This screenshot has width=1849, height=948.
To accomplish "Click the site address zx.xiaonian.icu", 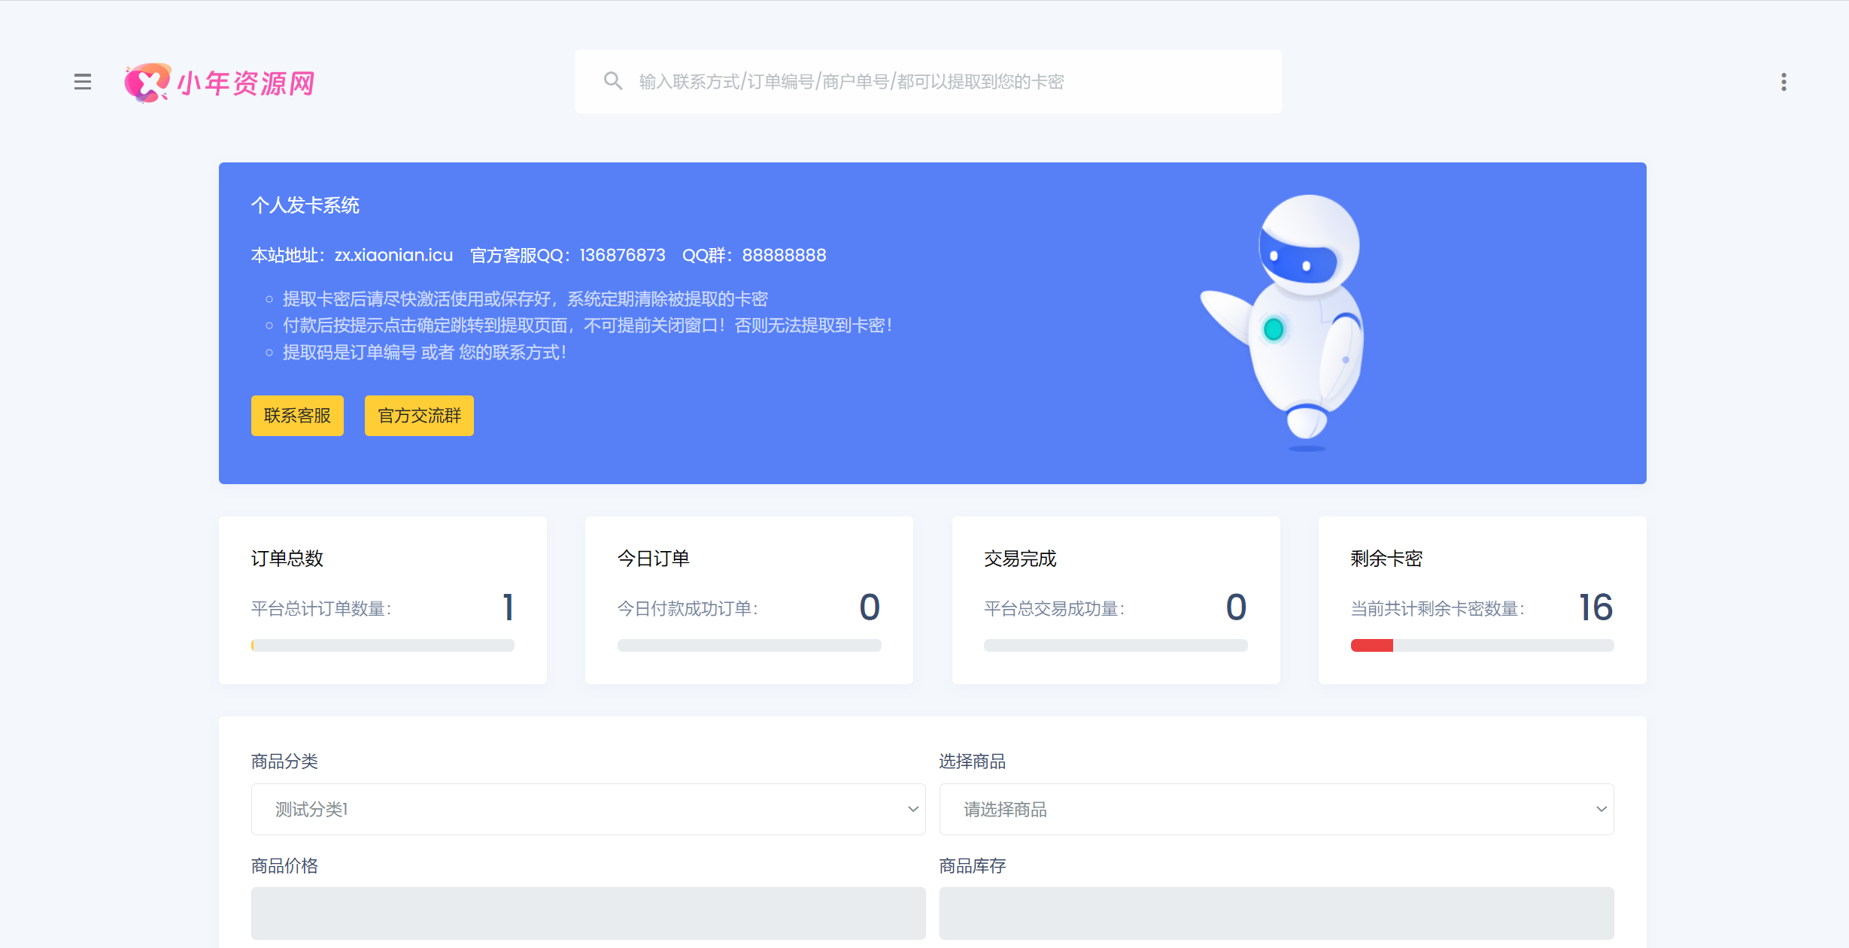I will point(393,255).
